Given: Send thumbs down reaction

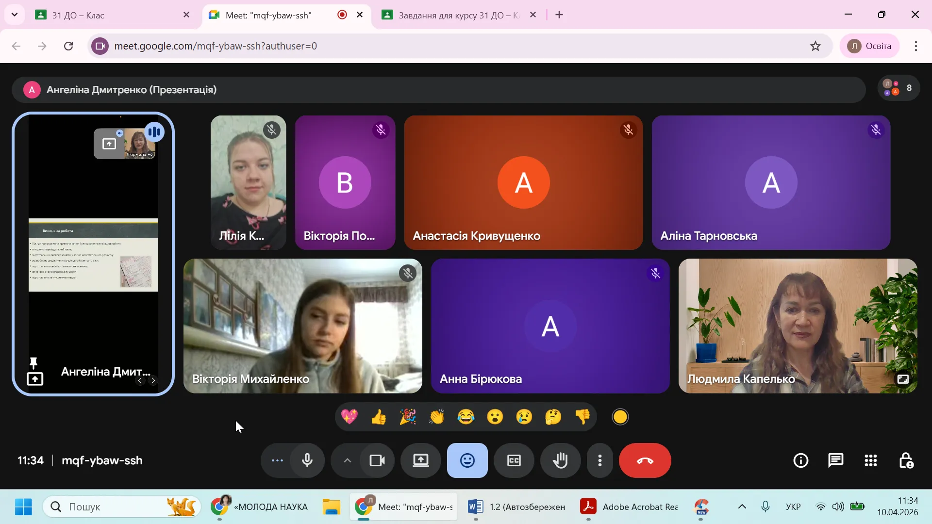Looking at the screenshot, I should (x=582, y=417).
